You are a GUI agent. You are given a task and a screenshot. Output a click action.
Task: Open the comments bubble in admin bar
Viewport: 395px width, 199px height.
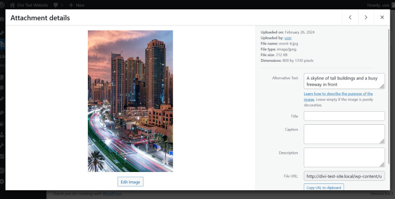click(58, 5)
